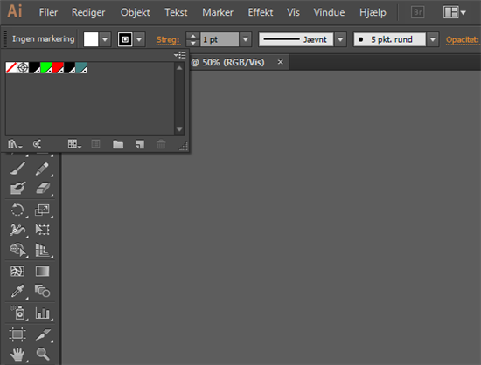Viewport: 481px width, 365px height.
Task: Choose the Eyedropper tool
Action: click(x=17, y=291)
